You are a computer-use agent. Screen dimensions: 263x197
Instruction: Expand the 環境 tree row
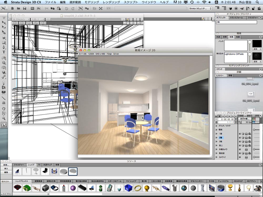(216, 130)
